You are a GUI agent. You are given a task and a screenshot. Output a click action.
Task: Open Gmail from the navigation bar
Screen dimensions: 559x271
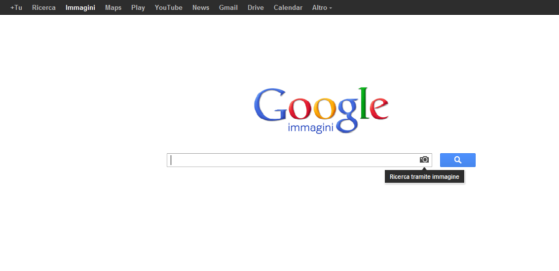pyautogui.click(x=228, y=7)
